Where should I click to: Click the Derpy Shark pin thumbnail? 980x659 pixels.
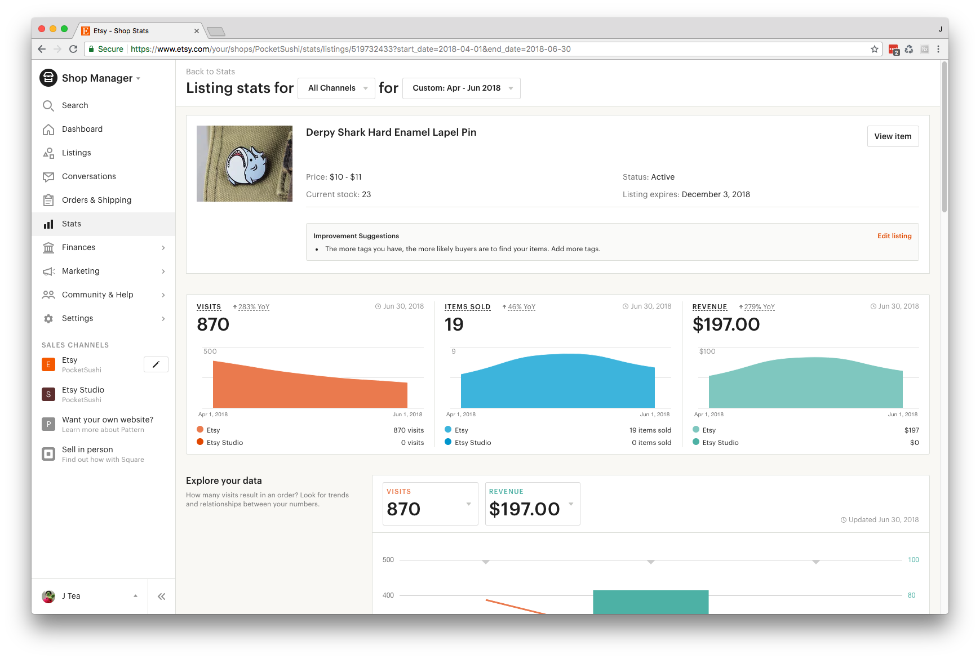pos(245,163)
